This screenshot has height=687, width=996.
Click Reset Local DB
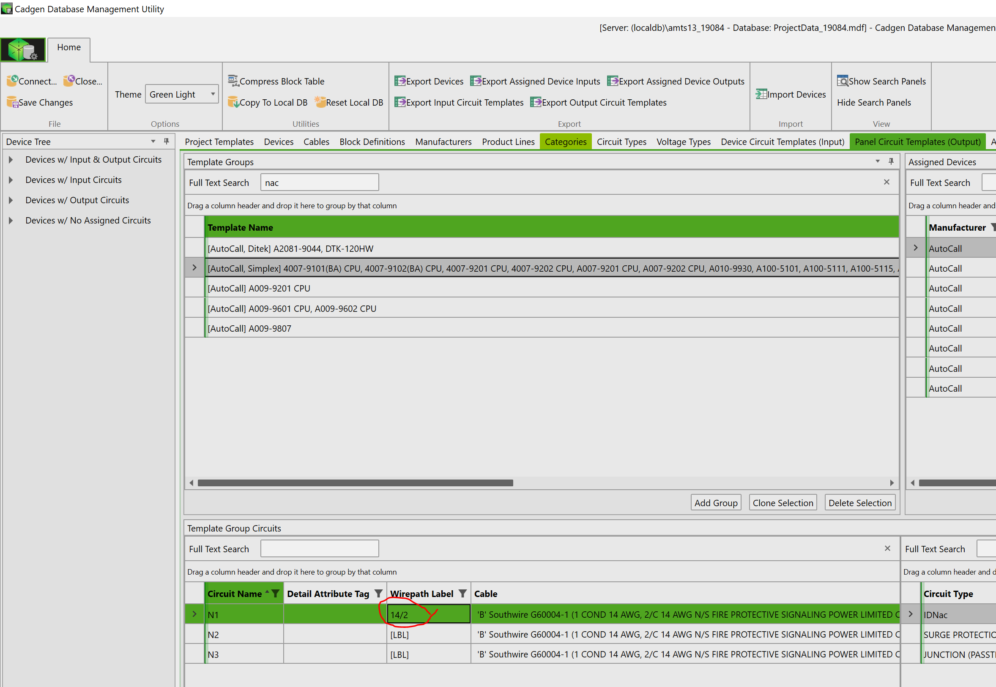coord(349,102)
